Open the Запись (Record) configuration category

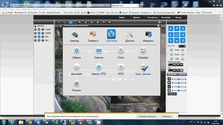tap(74, 36)
